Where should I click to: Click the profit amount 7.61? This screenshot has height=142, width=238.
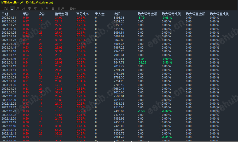pyautogui.click(x=58, y=74)
